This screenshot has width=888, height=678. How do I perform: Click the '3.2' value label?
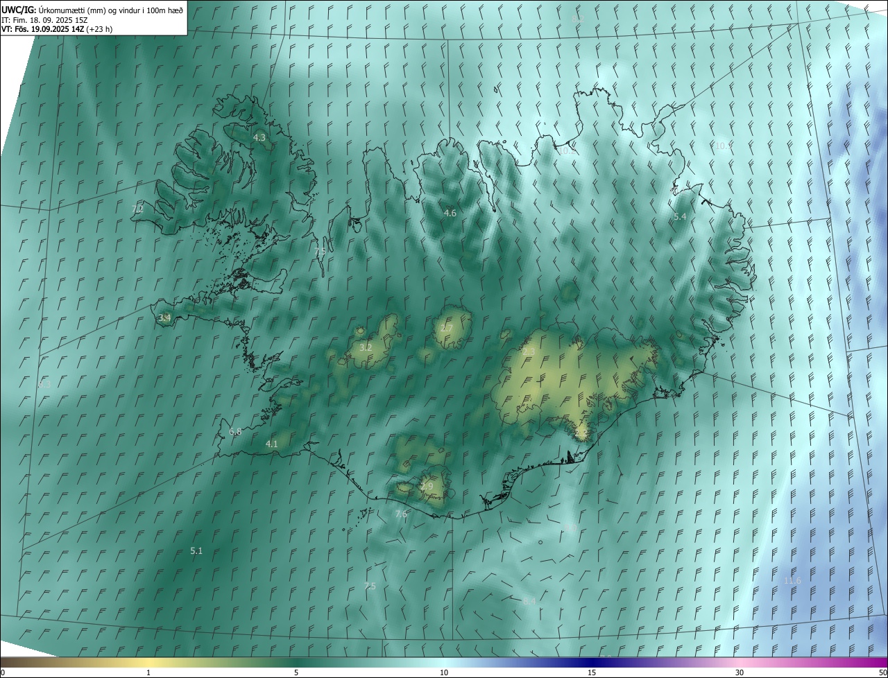coord(366,347)
